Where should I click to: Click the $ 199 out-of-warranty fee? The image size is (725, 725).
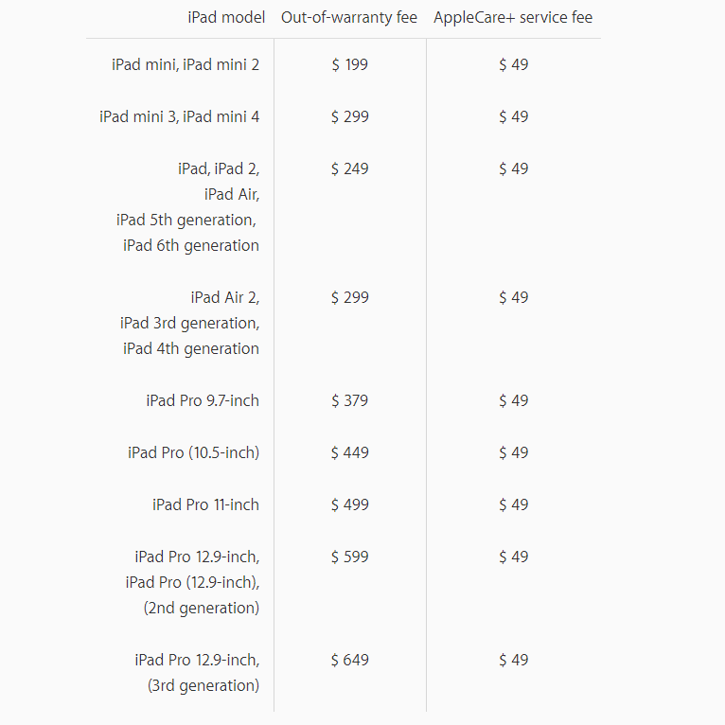pyautogui.click(x=349, y=64)
